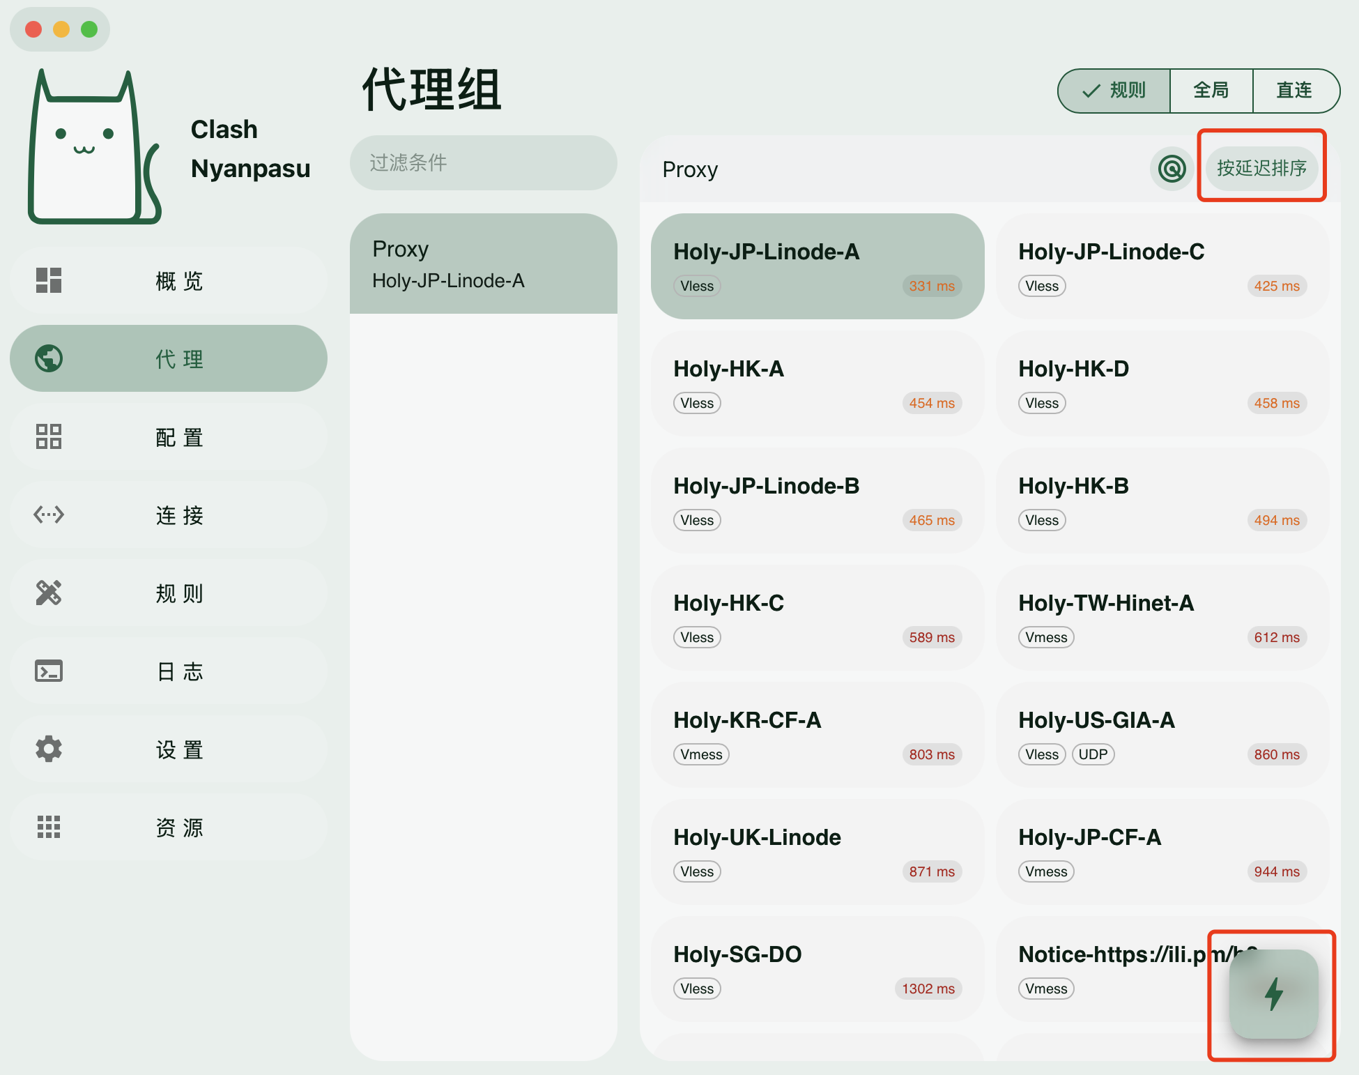Click the Resources grid-dots icon

point(49,827)
